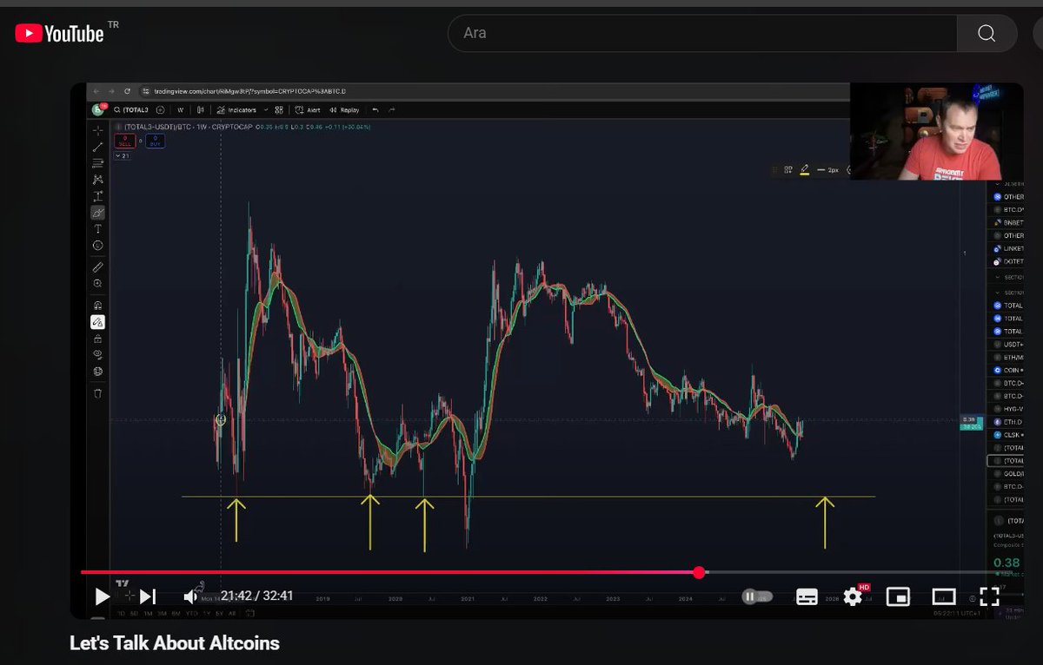
Task: Click the browser reload button in video
Action: (127, 91)
